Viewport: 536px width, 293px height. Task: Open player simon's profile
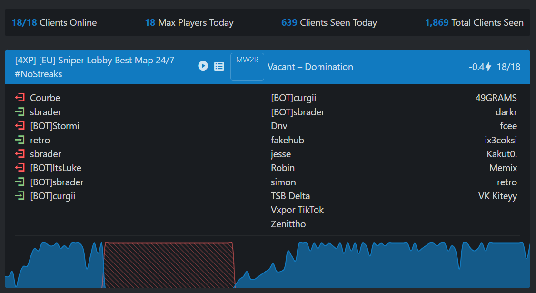[283, 182]
